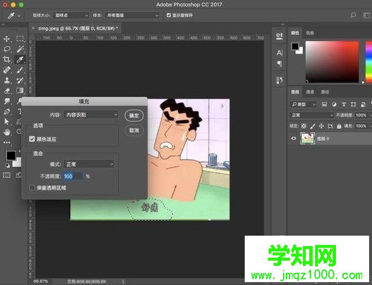Open the Properties/Adjustments panel icon at the top of the dock
This screenshot has width=372, height=285.
[x=280, y=36]
